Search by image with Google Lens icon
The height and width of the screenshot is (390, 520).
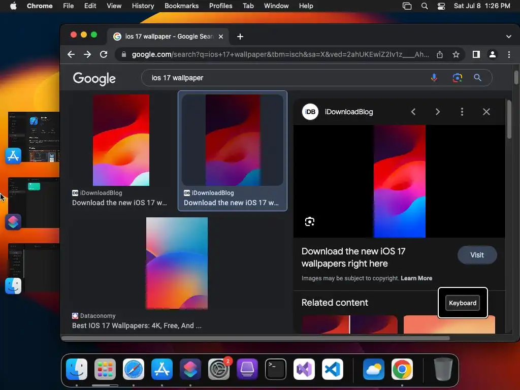458,78
